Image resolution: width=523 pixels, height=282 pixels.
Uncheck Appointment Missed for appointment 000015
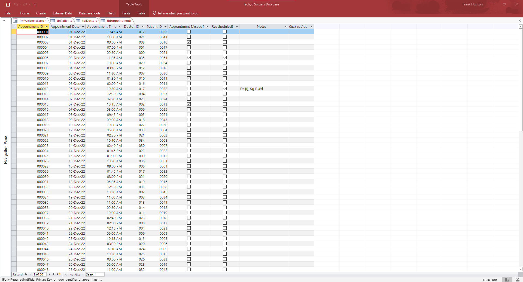point(188,104)
